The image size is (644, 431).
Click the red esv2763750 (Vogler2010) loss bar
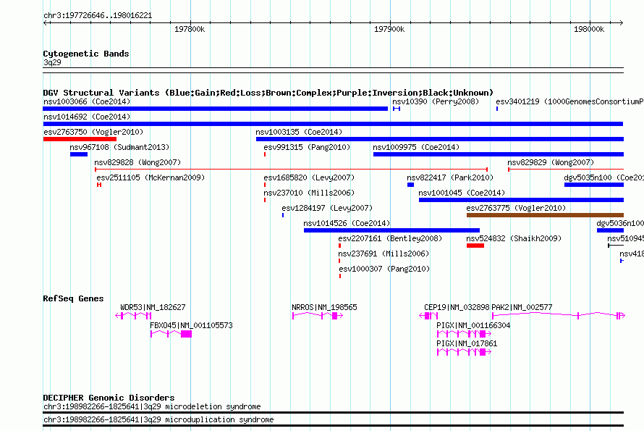pyautogui.click(x=80, y=139)
